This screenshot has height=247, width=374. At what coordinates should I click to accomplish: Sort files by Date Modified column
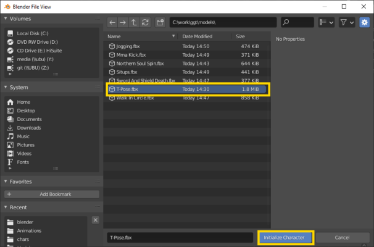point(205,36)
